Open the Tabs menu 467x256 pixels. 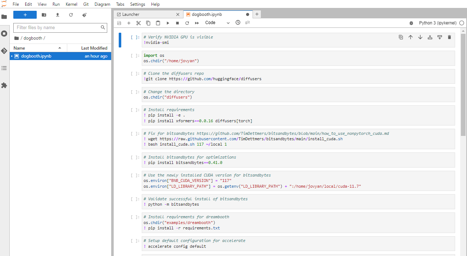click(120, 4)
